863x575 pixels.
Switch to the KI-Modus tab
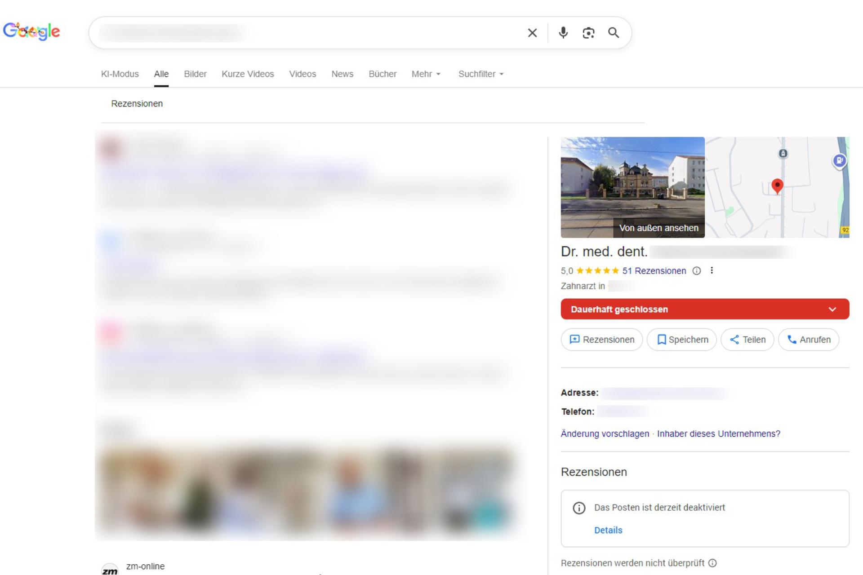[x=120, y=74]
